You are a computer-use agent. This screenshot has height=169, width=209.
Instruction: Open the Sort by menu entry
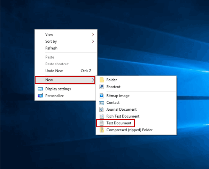66,41
